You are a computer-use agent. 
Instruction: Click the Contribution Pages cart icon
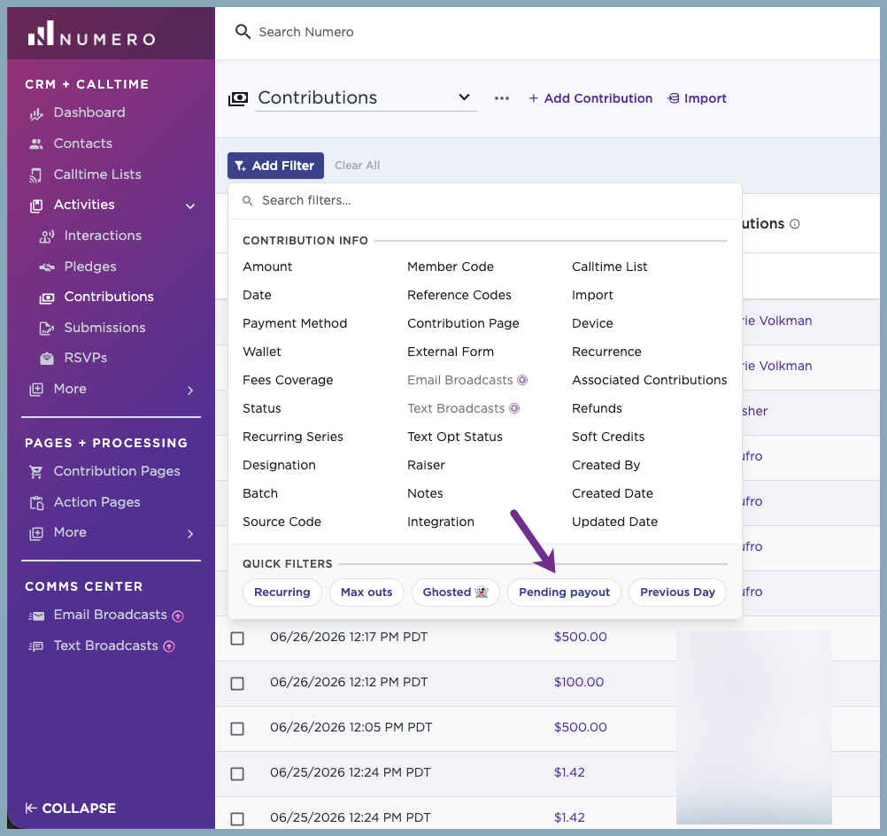tap(36, 471)
